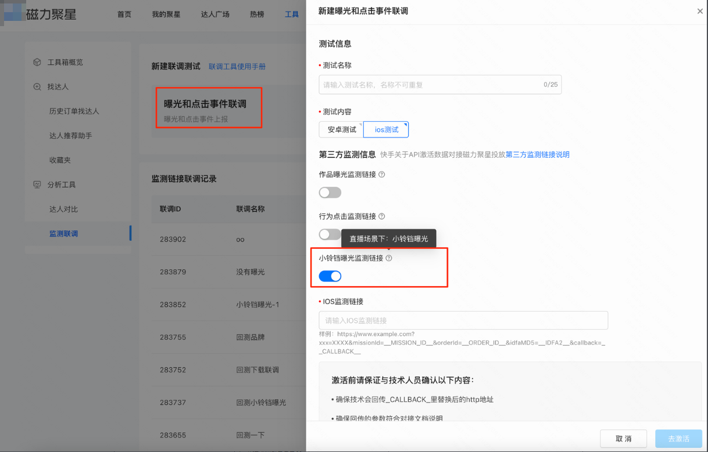Viewport: 708px width, 452px height.
Task: Select the ios测试 option
Action: click(386, 129)
